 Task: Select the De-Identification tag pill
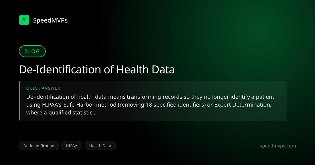point(39,146)
